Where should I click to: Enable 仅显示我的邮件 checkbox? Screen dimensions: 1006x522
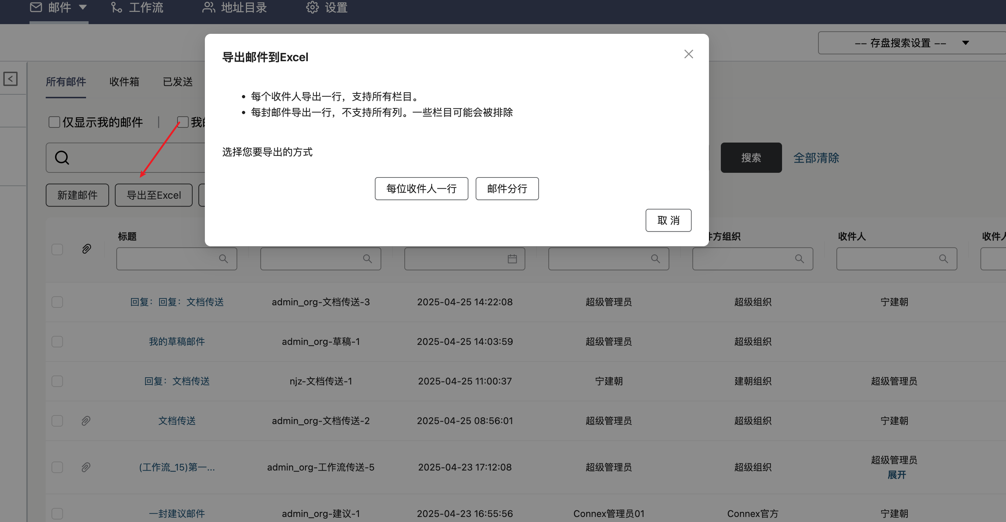click(54, 122)
